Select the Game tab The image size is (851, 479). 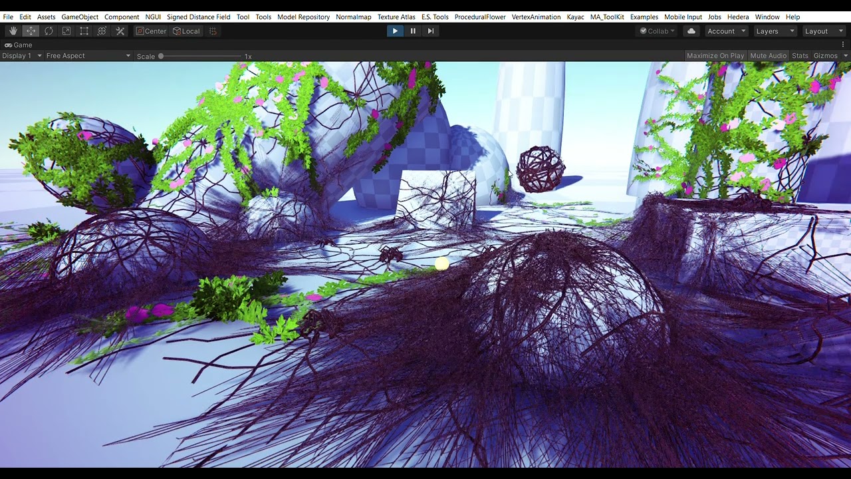click(19, 45)
